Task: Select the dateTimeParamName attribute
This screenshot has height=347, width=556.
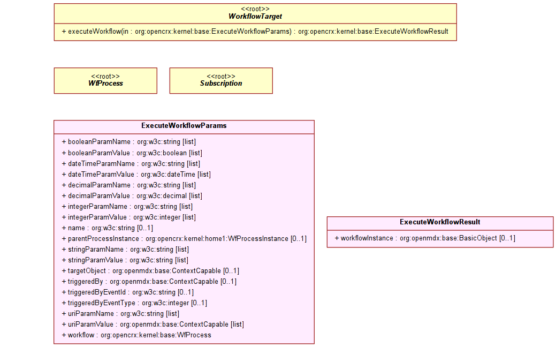Action: pyautogui.click(x=131, y=163)
